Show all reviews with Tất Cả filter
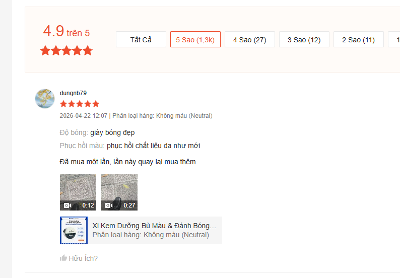 point(141,40)
